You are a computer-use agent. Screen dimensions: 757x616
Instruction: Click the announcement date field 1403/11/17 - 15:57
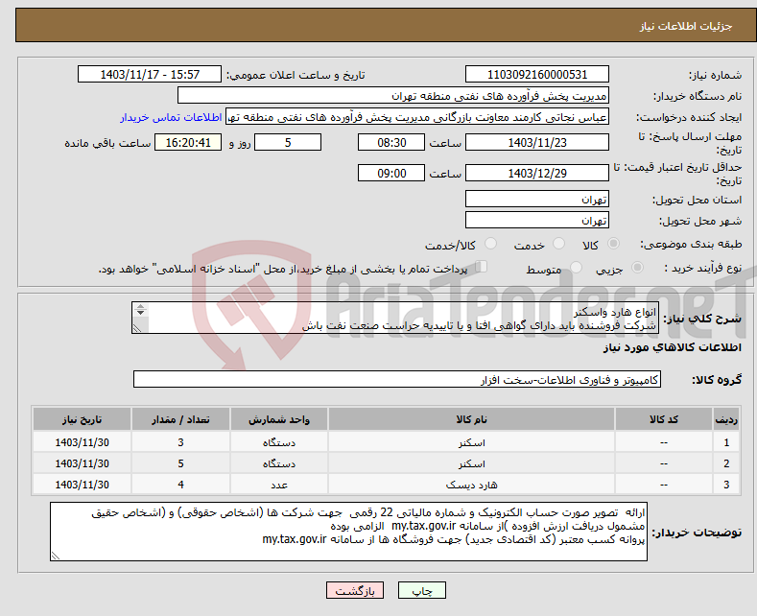click(150, 74)
